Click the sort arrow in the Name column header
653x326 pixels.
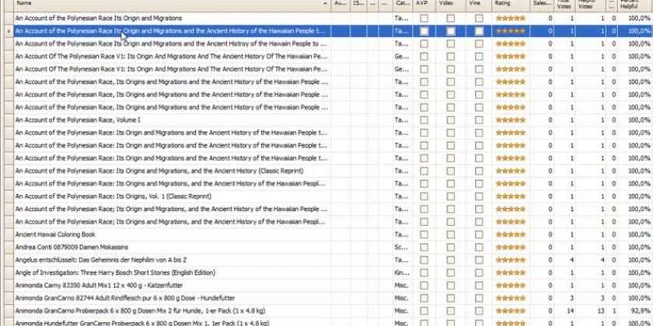(x=325, y=4)
